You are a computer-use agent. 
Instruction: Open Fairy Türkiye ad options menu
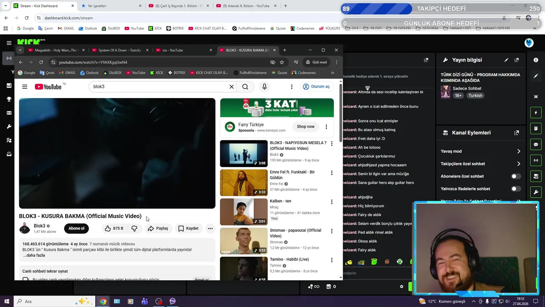(327, 127)
